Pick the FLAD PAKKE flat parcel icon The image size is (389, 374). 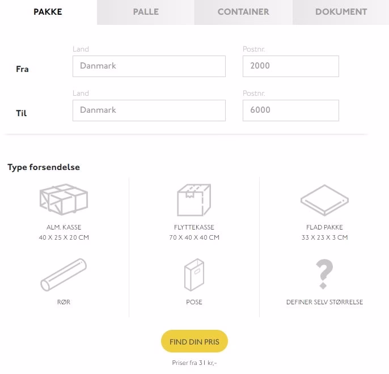324,201
